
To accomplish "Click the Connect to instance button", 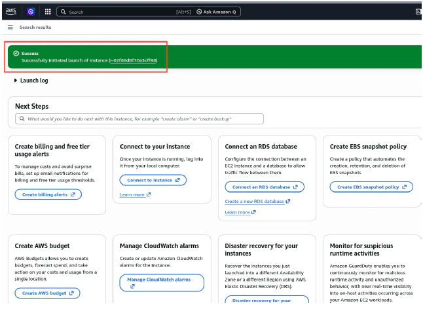I will [x=153, y=180].
